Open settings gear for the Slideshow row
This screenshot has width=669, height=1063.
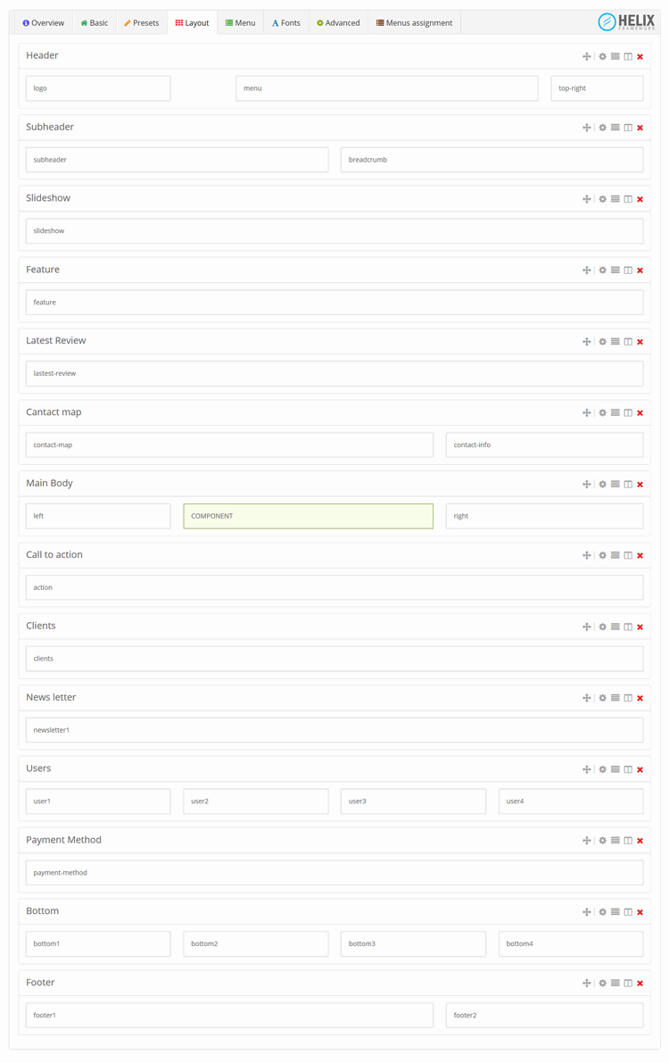point(602,199)
